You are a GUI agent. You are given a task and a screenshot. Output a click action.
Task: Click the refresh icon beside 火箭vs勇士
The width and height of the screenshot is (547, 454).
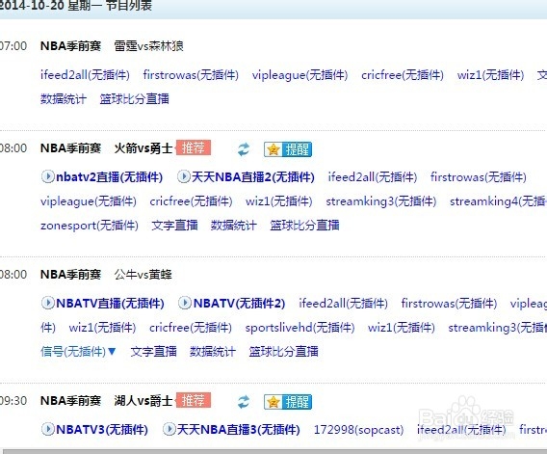[x=244, y=149]
